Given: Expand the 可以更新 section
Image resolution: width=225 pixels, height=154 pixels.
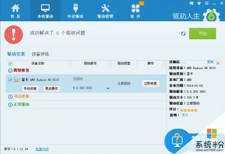Looking at the screenshot, I should click(x=10, y=96).
